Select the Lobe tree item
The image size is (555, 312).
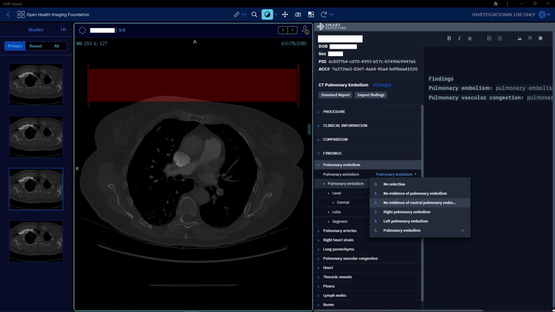336,212
